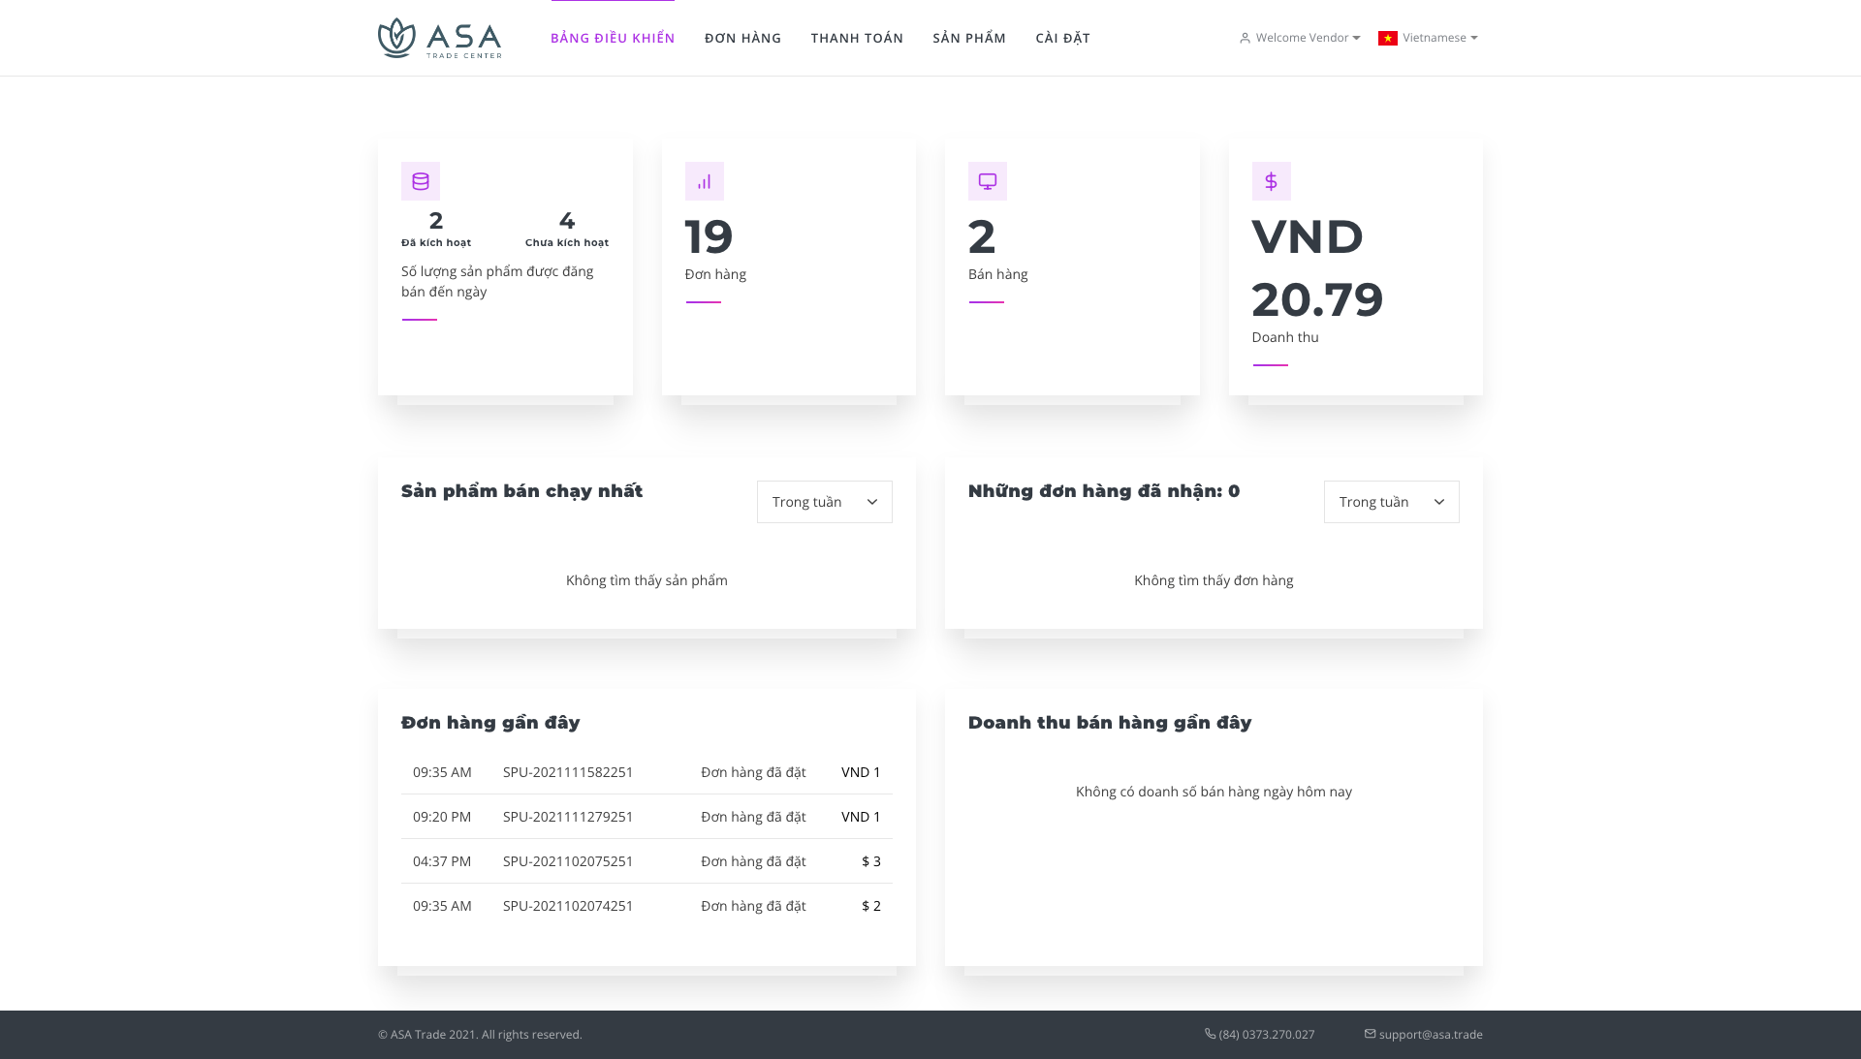Open the Vietnamese language dropdown
This screenshot has width=1861, height=1059.
point(1428,38)
